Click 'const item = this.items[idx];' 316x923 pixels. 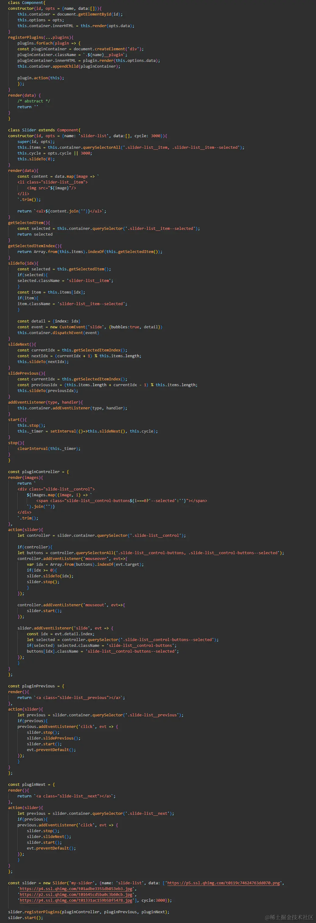(x=51, y=292)
